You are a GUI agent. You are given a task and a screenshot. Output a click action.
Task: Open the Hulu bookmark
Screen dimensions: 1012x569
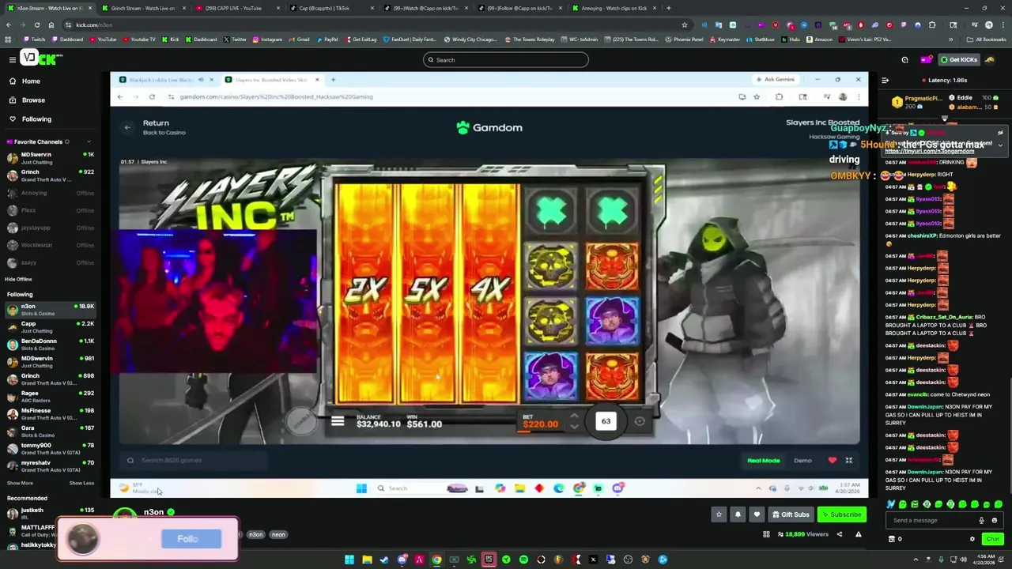tap(791, 40)
